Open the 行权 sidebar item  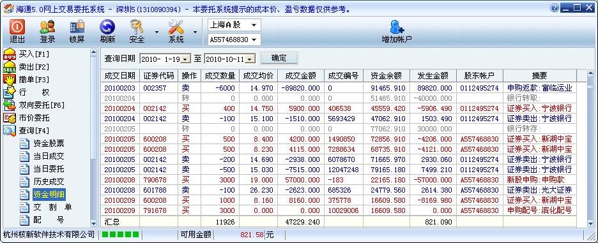pyautogui.click(x=27, y=92)
